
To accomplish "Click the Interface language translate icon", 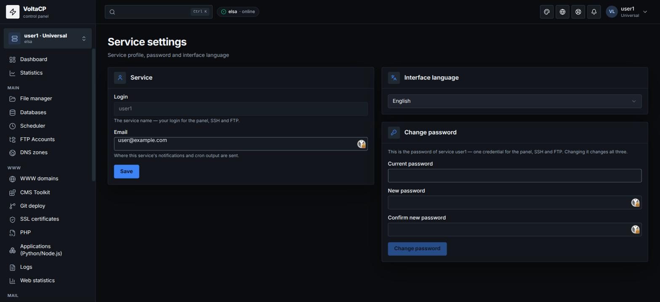I will coord(394,78).
